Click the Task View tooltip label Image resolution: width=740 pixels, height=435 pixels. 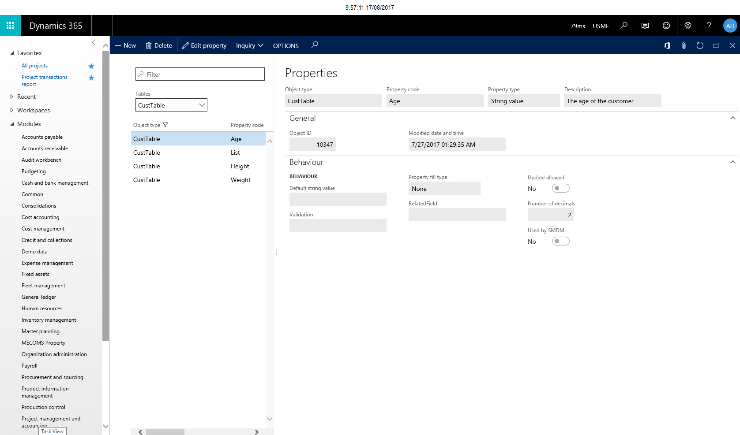53,431
